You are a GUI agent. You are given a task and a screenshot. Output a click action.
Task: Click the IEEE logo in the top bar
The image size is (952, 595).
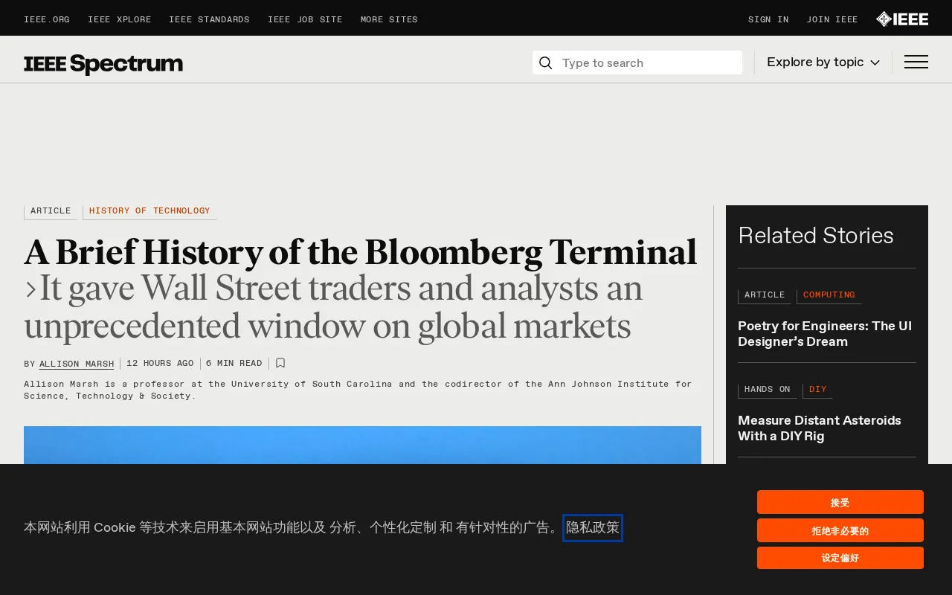[x=901, y=19]
